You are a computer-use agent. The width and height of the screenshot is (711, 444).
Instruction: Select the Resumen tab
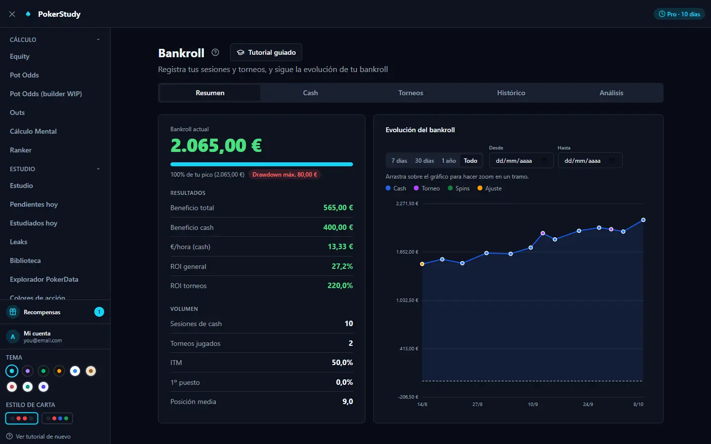[x=210, y=93]
